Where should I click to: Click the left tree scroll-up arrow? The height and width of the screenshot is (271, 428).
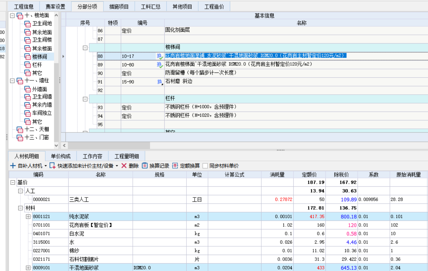[56, 15]
